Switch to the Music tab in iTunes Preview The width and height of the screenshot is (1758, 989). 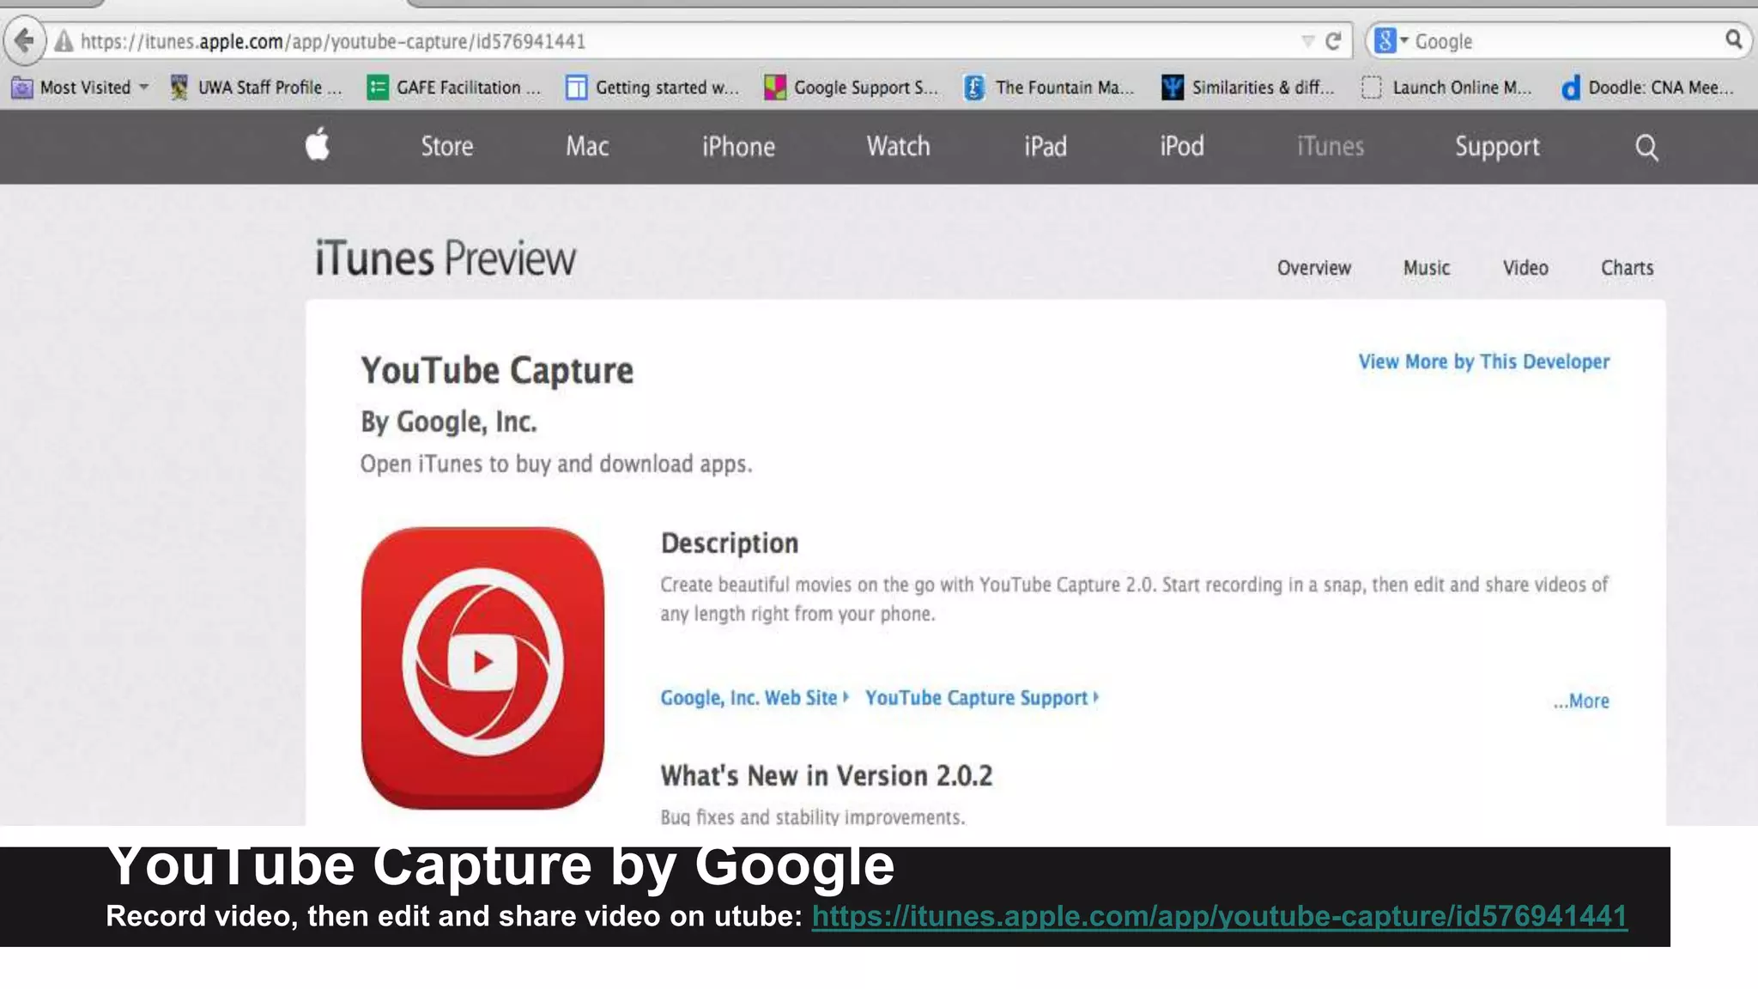pyautogui.click(x=1427, y=268)
